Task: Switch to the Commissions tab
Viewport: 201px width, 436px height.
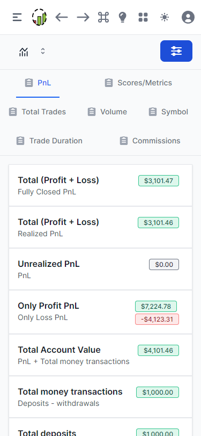Action: (150, 141)
